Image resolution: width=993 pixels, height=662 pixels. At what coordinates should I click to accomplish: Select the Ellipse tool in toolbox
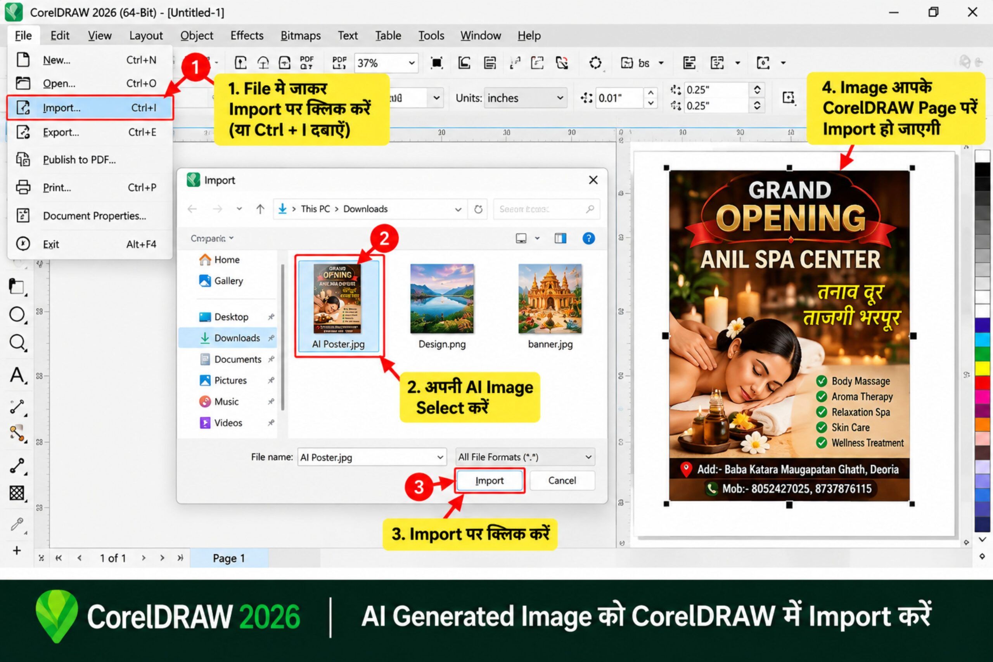(17, 315)
